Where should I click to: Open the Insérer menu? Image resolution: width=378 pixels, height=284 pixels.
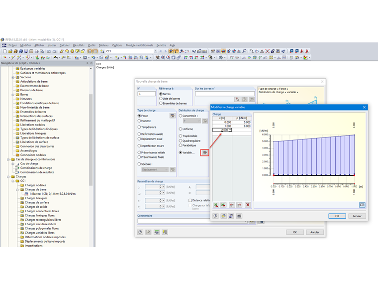point(52,45)
